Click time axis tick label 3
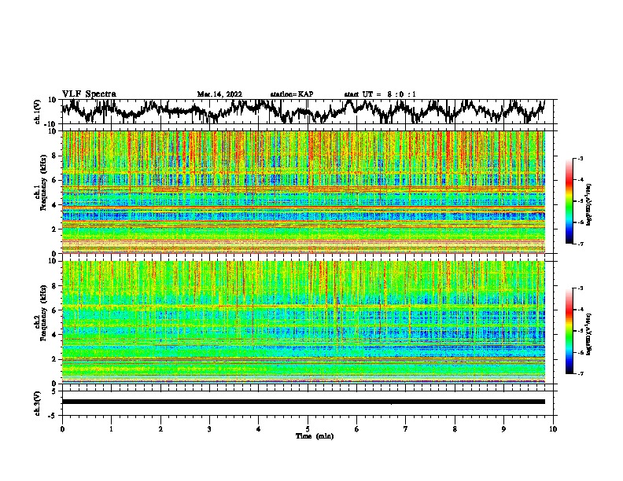Image resolution: width=623 pixels, height=481 pixels. click(x=209, y=429)
